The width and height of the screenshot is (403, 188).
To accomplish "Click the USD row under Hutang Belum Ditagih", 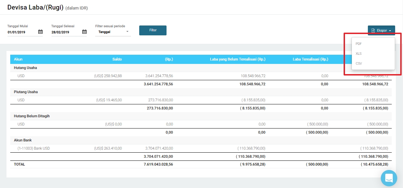I will tap(201, 124).
